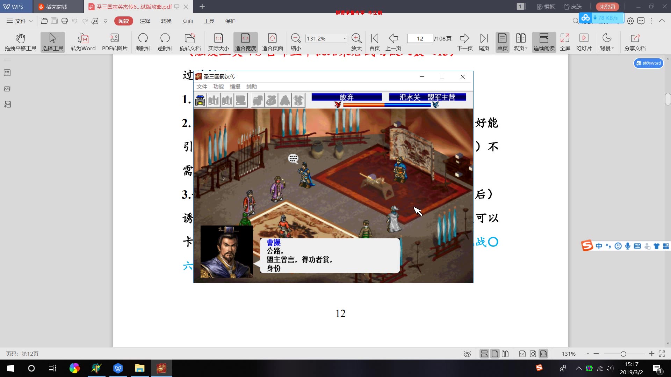This screenshot has width=671, height=377.
Task: Open the thumbnails panel in sidebar
Action: [7, 89]
